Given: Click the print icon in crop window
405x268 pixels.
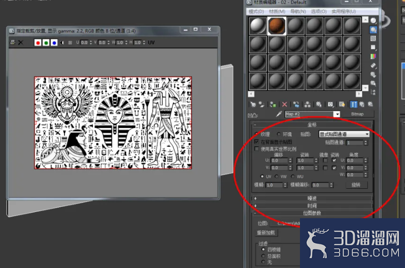Looking at the screenshot, I should tap(13, 42).
